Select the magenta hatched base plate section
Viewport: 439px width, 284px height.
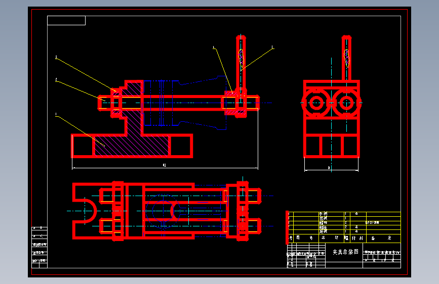pyautogui.click(x=132, y=145)
